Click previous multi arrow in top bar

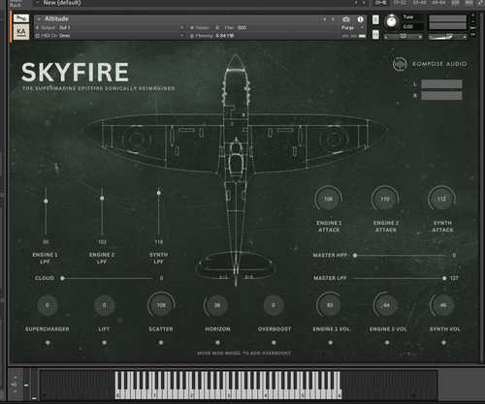(356, 3)
